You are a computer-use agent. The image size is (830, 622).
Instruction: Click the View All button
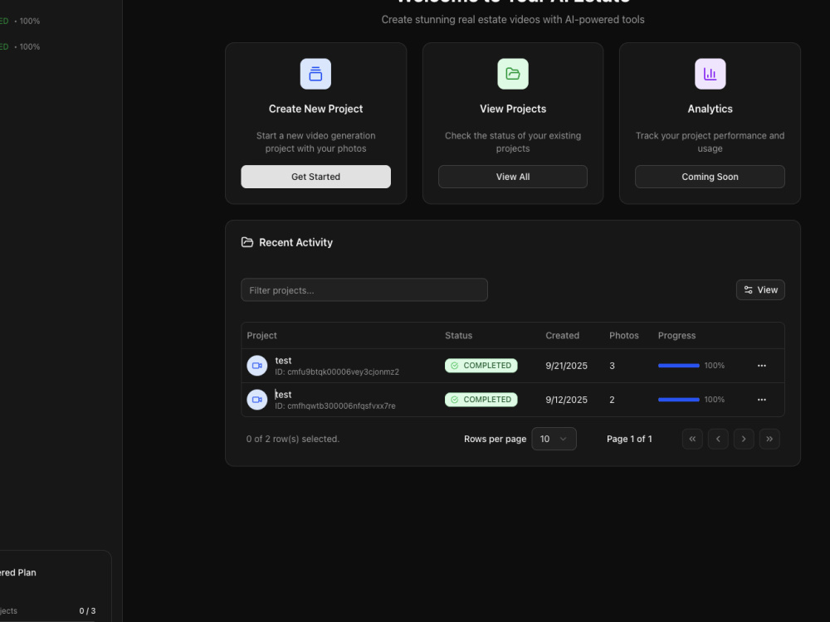click(512, 177)
